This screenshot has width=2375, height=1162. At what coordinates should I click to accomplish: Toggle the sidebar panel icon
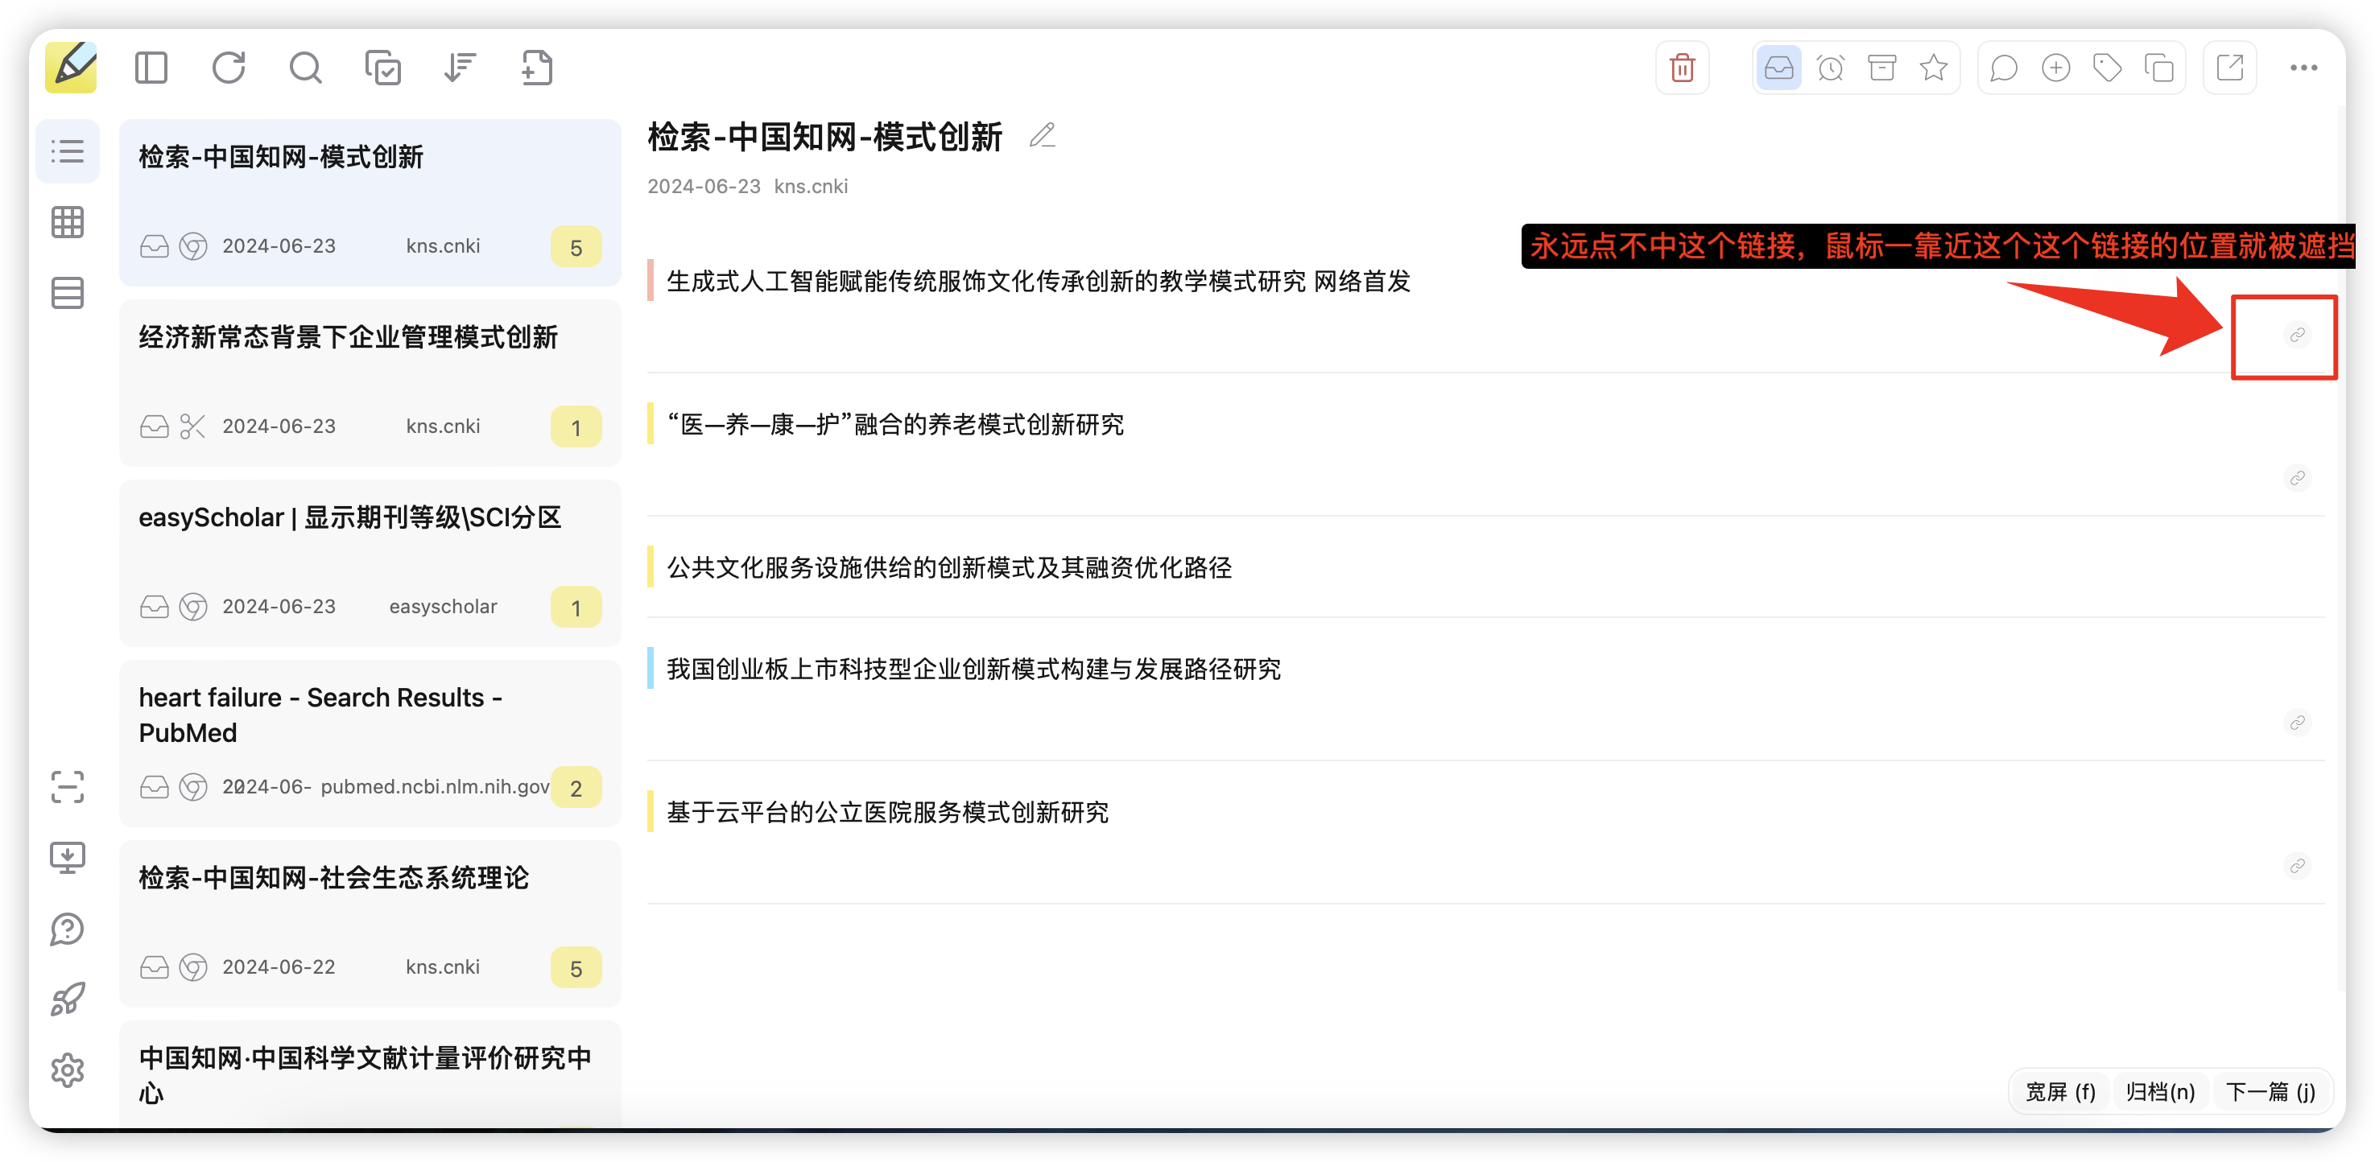(151, 68)
